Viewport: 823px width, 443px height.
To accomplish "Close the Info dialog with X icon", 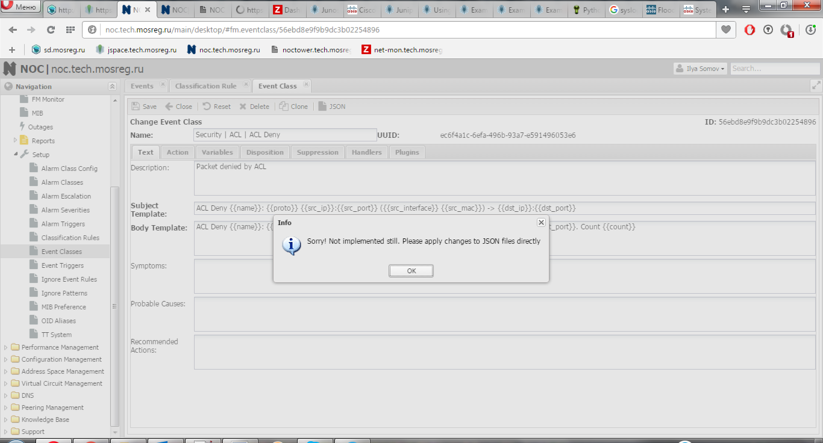I will 541,223.
